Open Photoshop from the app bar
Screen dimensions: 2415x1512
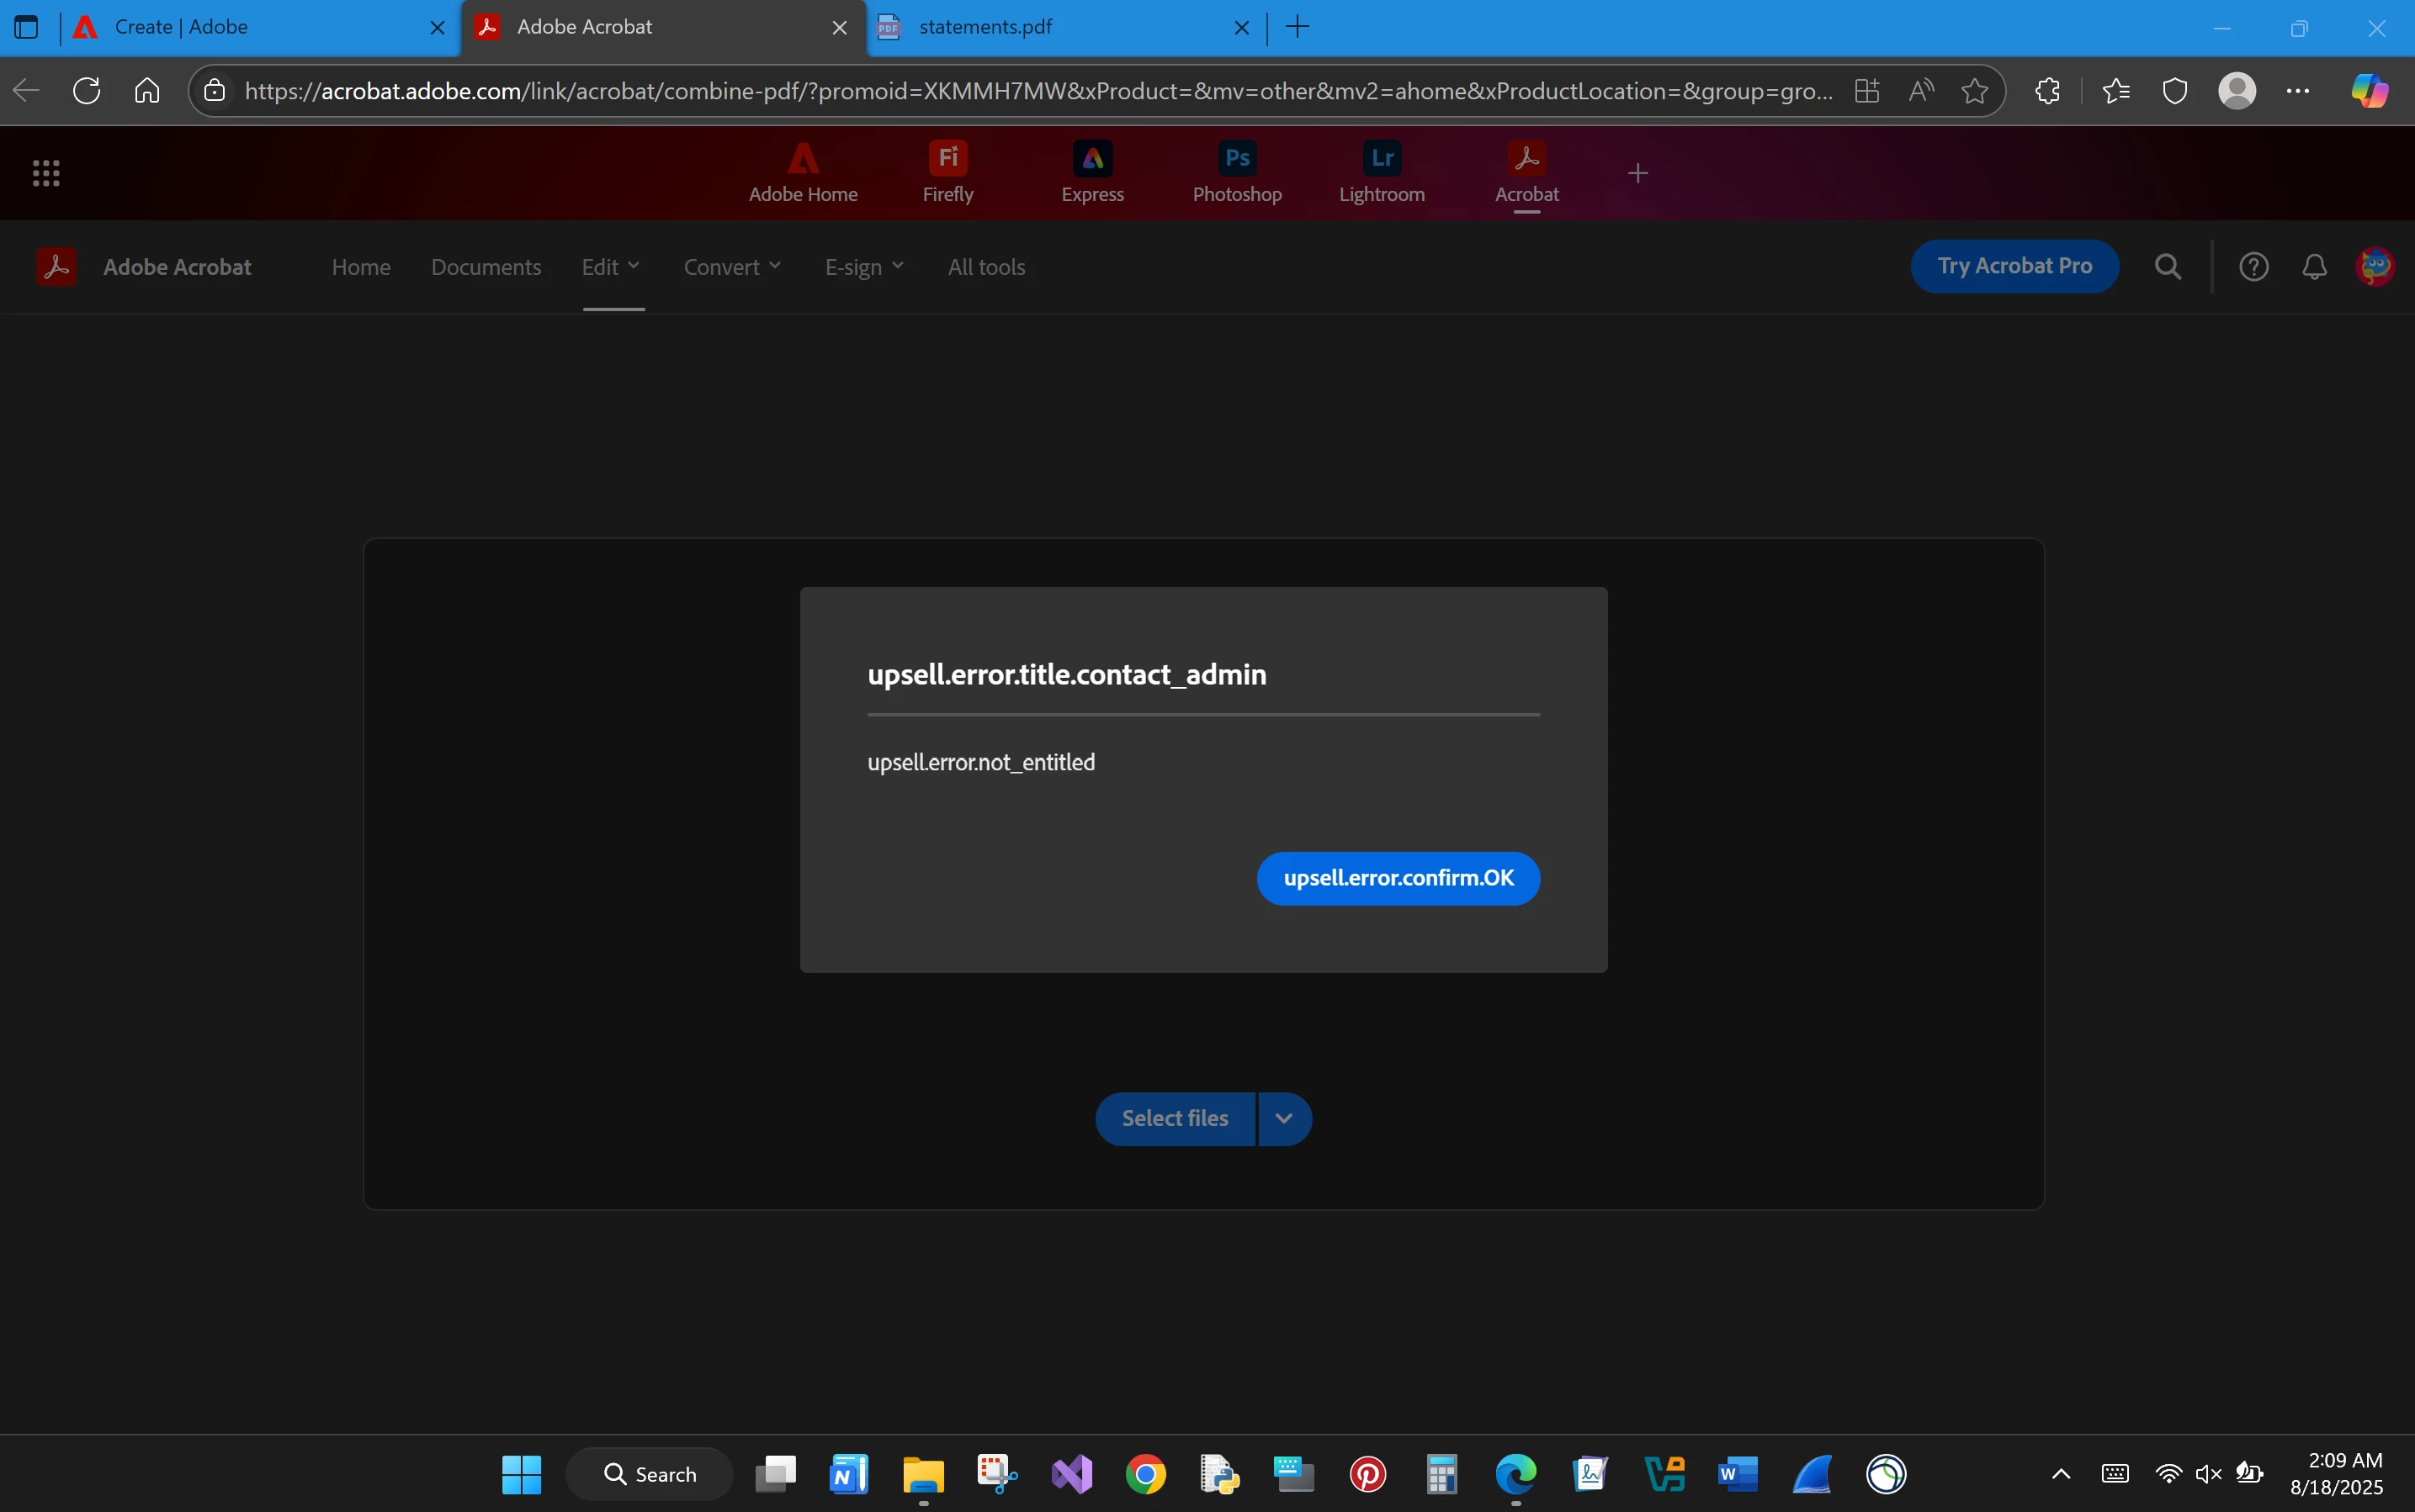[1236, 171]
